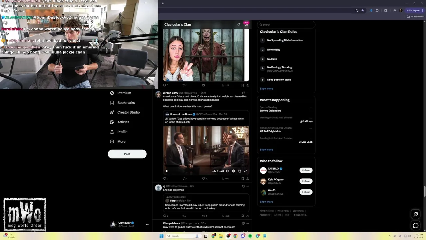The width and height of the screenshot is (426, 240).
Task: Seek along the video progress bar
Action: coord(206,166)
